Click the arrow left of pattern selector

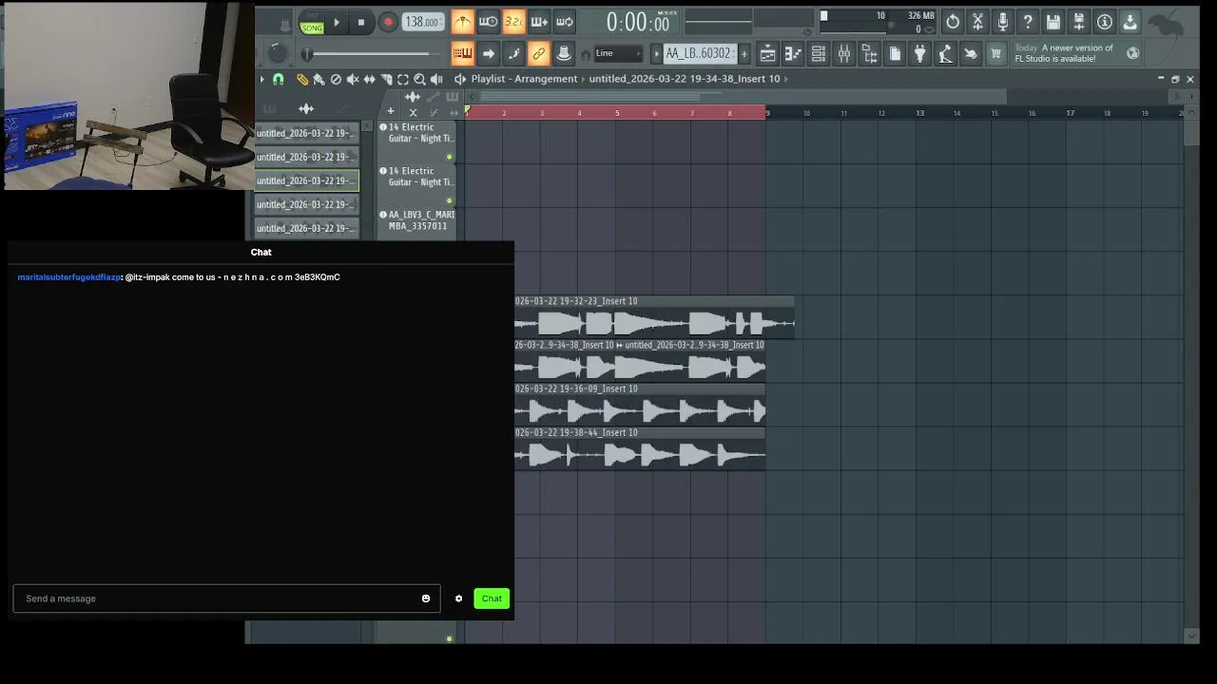point(655,53)
